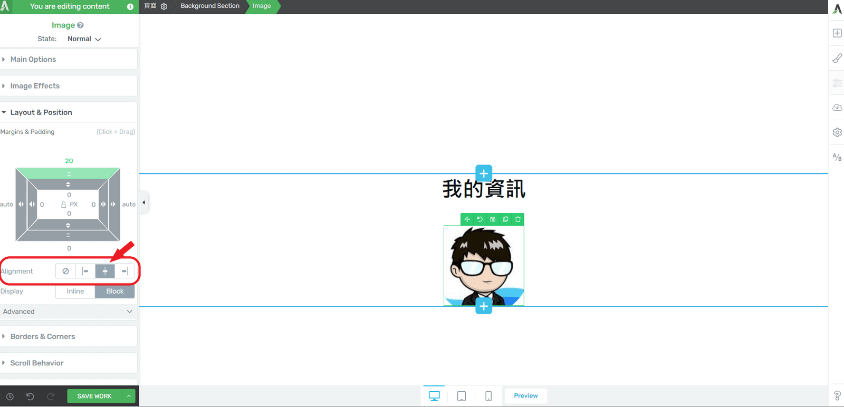This screenshot has height=407, width=844.
Task: Switch to tablet preview device
Action: [462, 396]
